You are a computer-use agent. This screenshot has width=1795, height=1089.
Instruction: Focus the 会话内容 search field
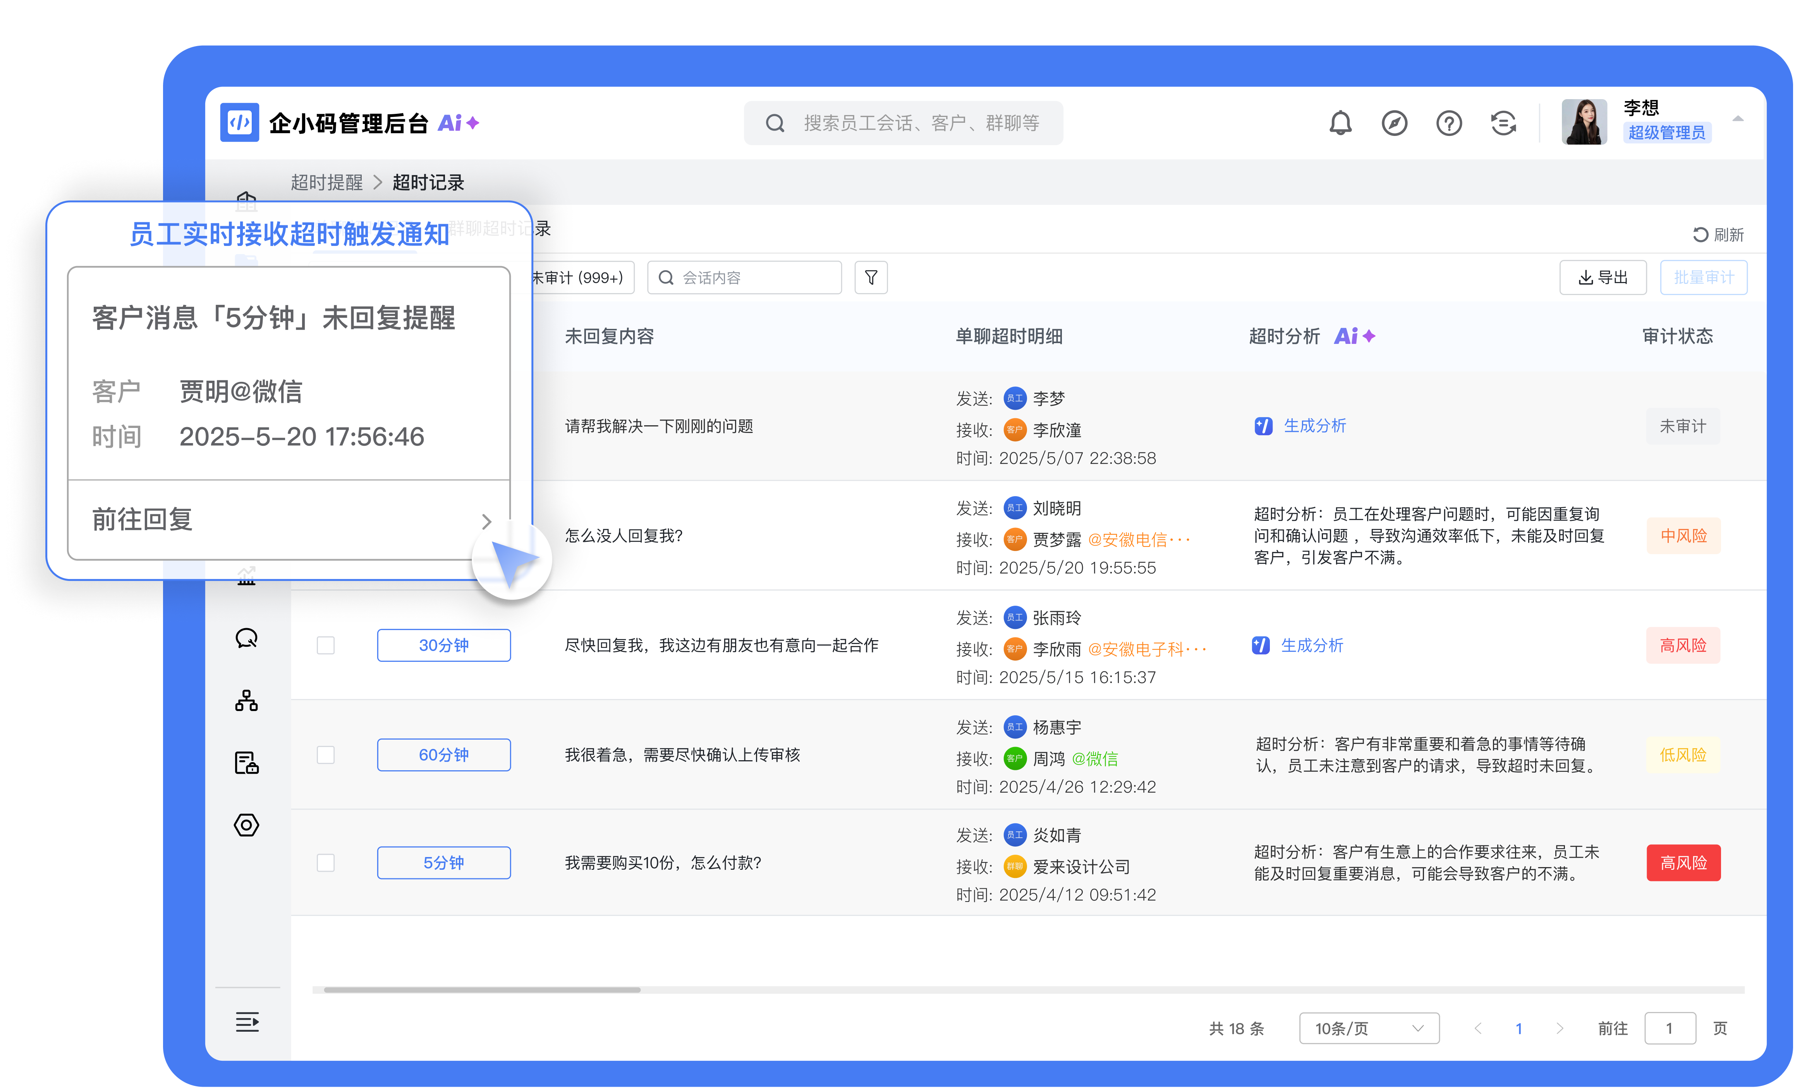744,278
